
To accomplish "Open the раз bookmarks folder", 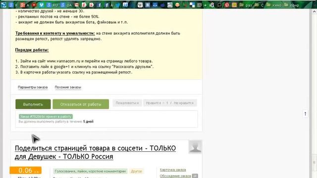I will [x=246, y=5].
